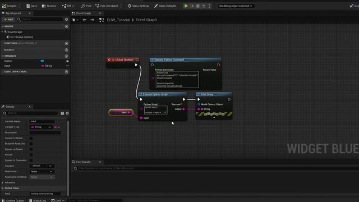
Task: Open the Diff dropdown
Action: point(68,6)
